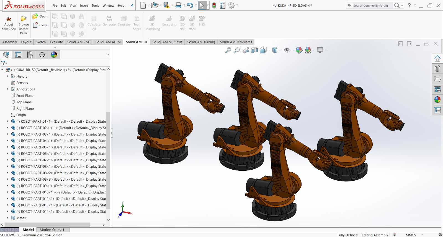Open DimXpertManager crosshair tab
Image resolution: width=443 pixels, height=237 pixels.
42,54
